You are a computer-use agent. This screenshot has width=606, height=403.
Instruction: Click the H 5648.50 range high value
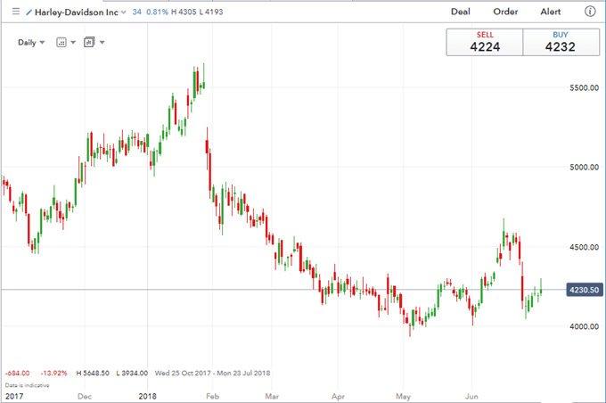pos(93,374)
